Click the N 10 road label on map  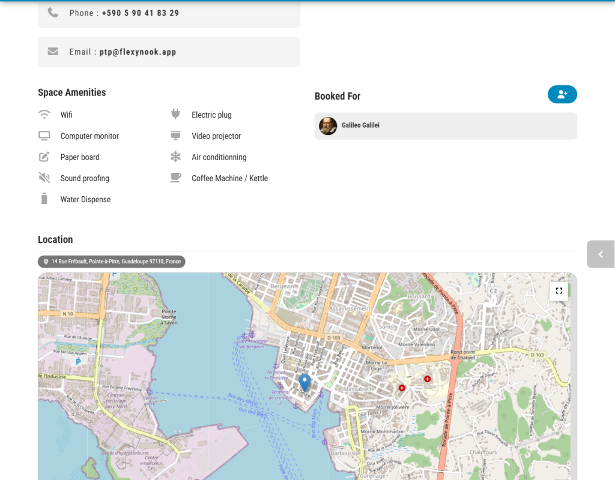[x=67, y=314]
